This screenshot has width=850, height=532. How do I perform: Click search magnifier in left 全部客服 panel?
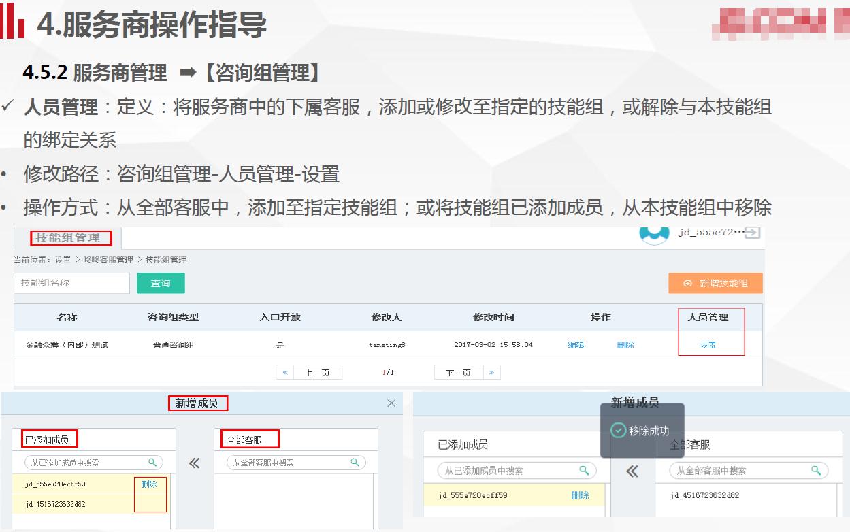355,463
